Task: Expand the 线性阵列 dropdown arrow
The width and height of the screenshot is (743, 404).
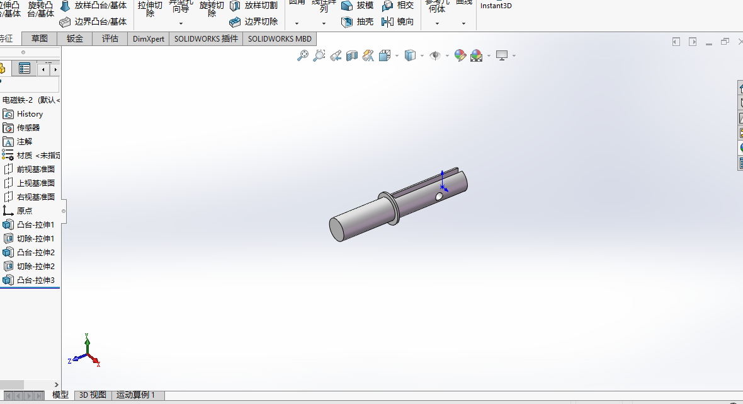Action: pyautogui.click(x=324, y=24)
